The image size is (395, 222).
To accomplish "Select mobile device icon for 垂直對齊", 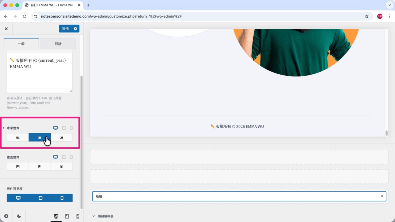I will click(x=71, y=157).
